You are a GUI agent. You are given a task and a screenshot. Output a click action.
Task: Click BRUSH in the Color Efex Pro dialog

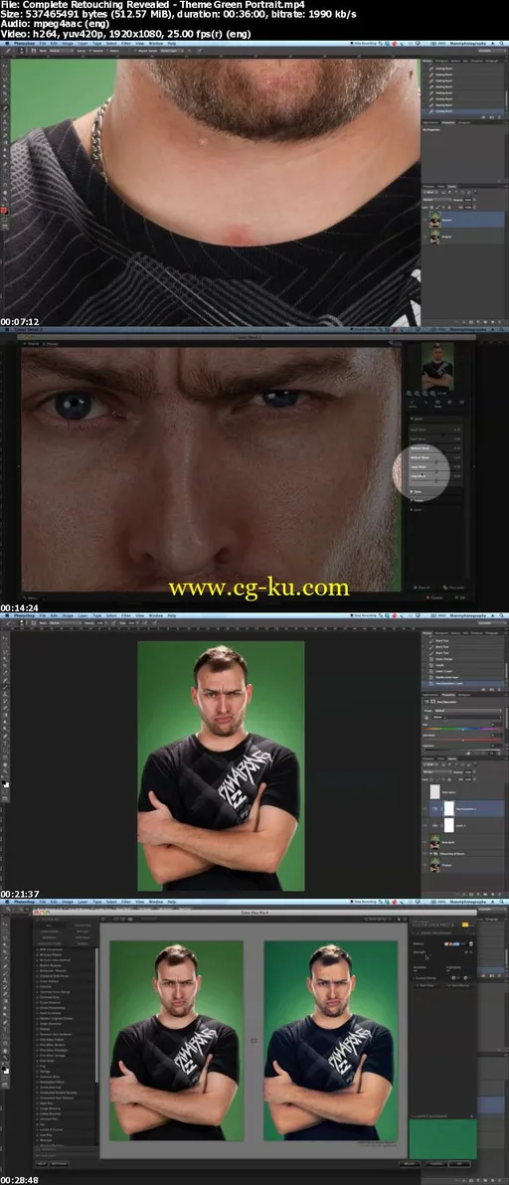tap(410, 1164)
